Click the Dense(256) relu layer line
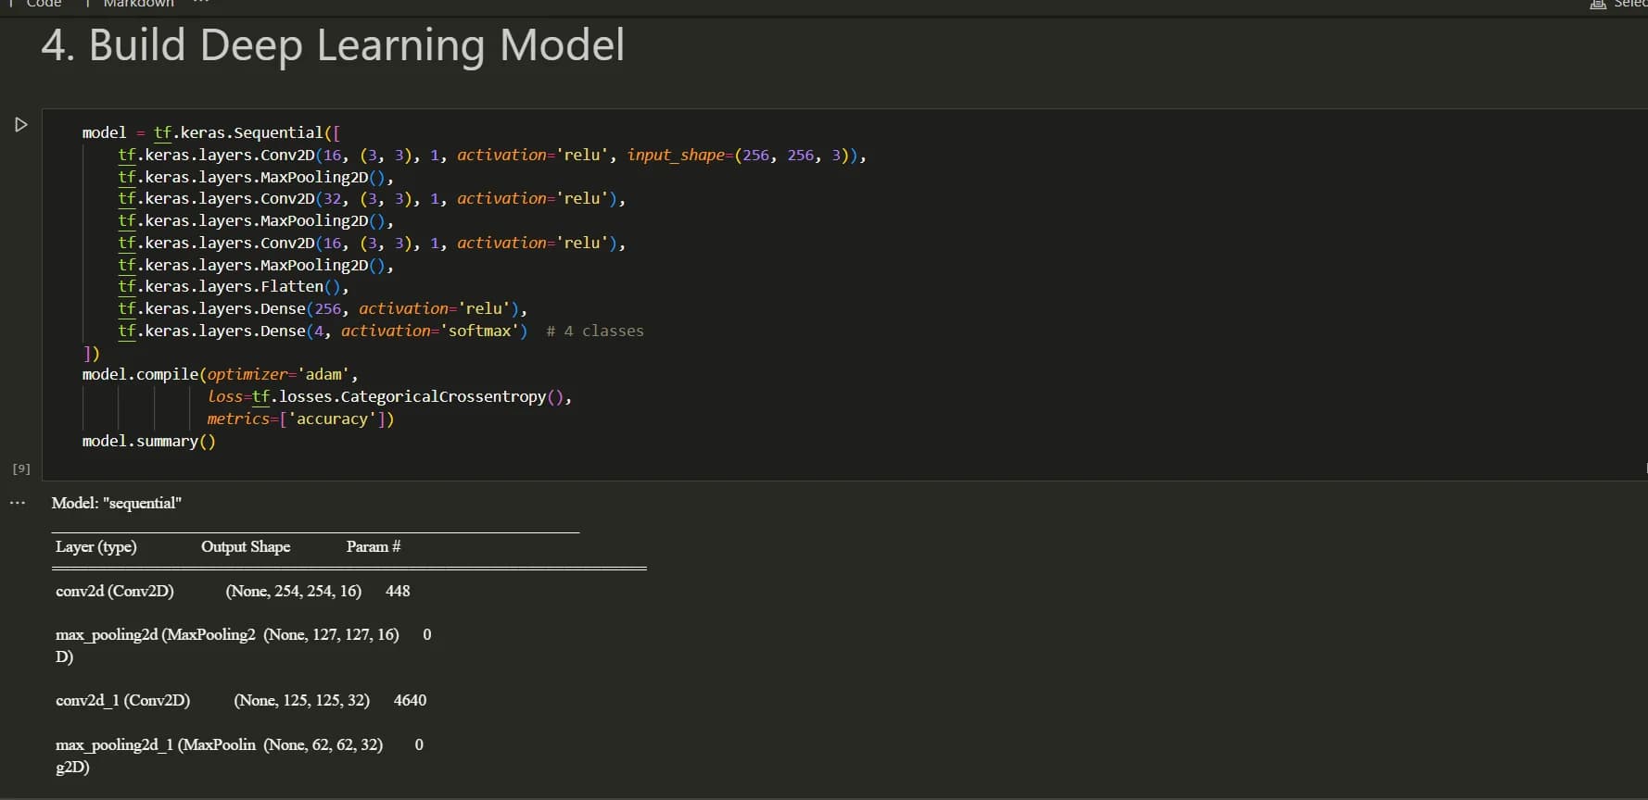The image size is (1648, 800). 323,308
